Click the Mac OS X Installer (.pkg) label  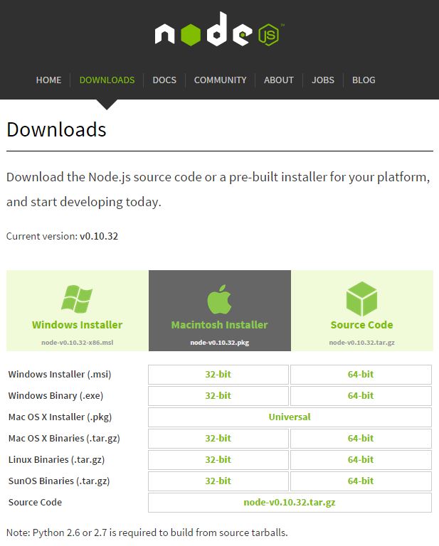(60, 417)
